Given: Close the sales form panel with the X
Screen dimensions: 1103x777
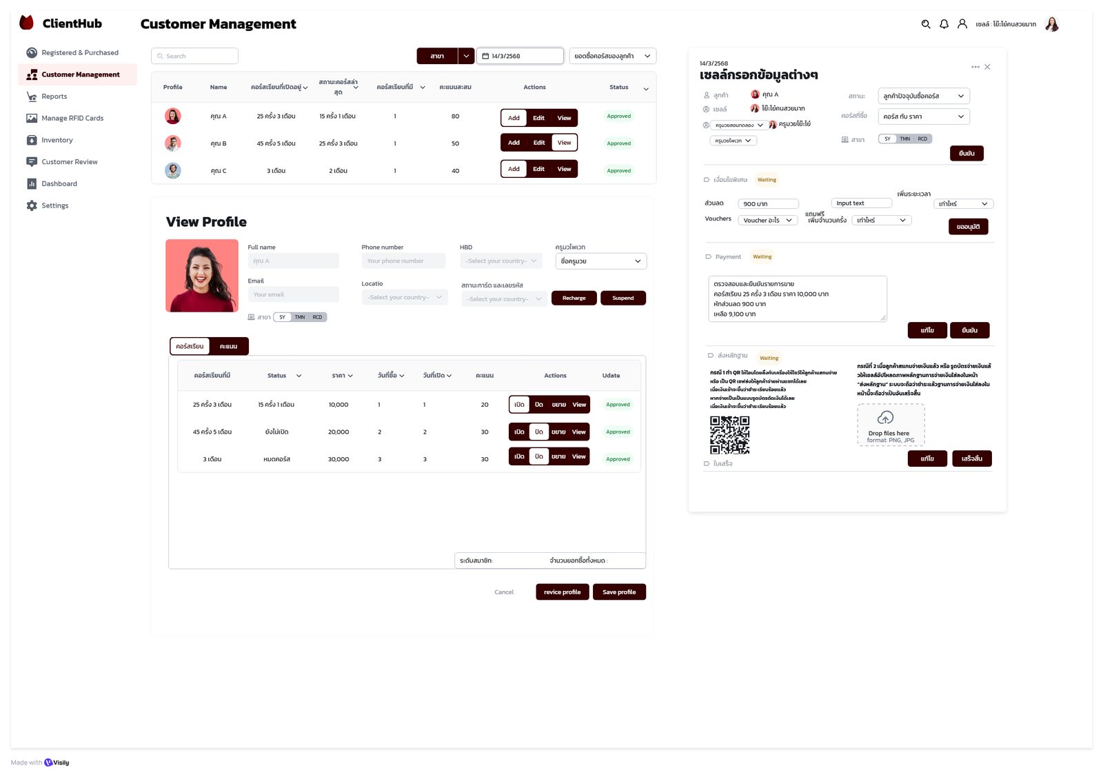Looking at the screenshot, I should pyautogui.click(x=988, y=67).
